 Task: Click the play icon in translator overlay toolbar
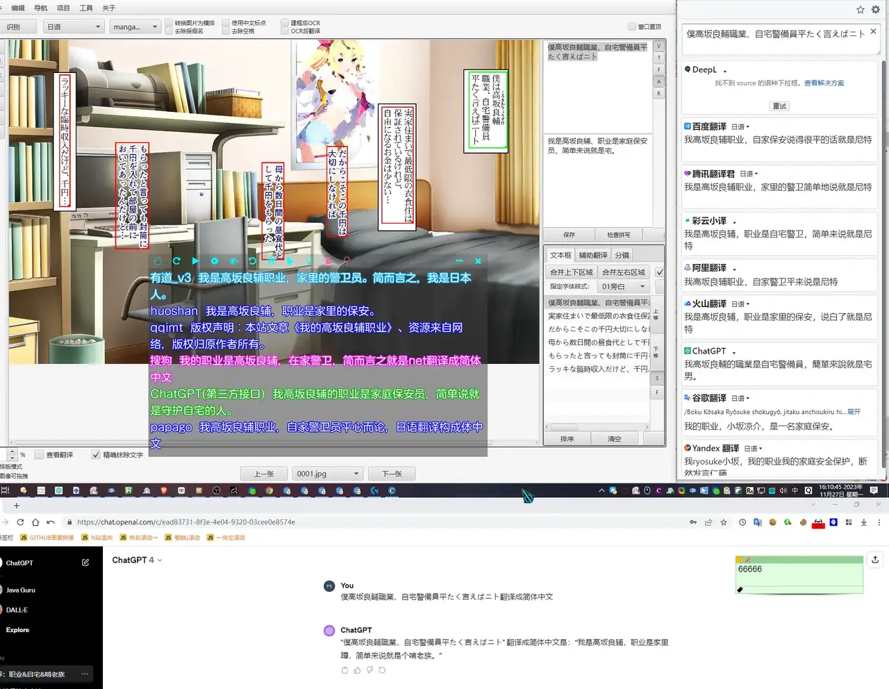pos(195,261)
